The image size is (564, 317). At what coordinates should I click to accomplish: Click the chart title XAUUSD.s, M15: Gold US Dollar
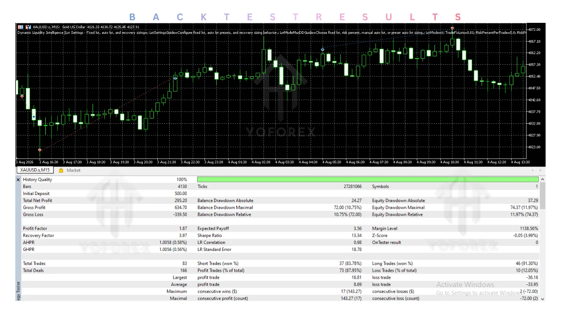coord(59,27)
